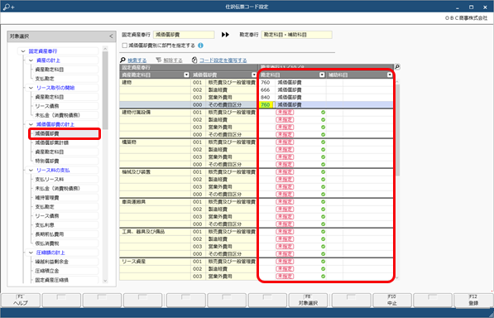This screenshot has height=318, width=494.
Task: Open the 減価償却費 column filter dropdown
Action: 254,75
